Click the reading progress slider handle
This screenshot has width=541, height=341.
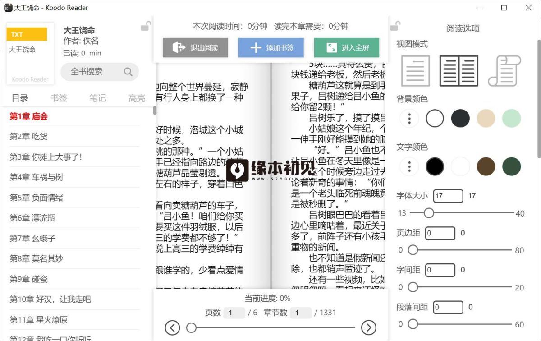pos(192,328)
